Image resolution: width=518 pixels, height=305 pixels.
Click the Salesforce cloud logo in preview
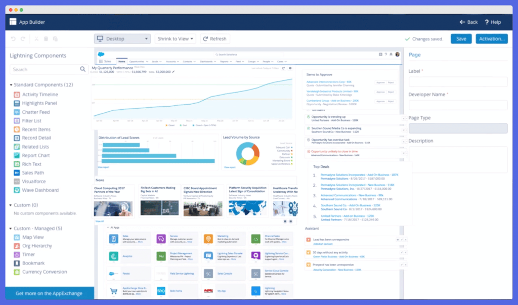pyautogui.click(x=101, y=55)
